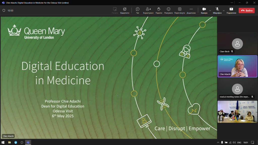The image size is (258, 145).
Task: Expand the hidden system tray icons
Action: point(218,142)
